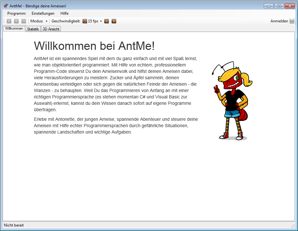Click the grayed-out stop simulation button
Screen dimensions: 298x231
[16, 21]
